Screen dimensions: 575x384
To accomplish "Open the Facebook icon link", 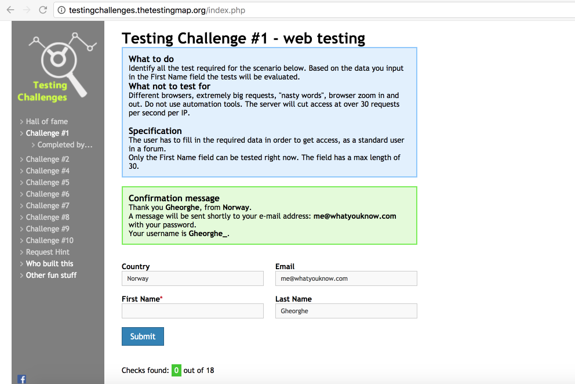I will (22, 379).
